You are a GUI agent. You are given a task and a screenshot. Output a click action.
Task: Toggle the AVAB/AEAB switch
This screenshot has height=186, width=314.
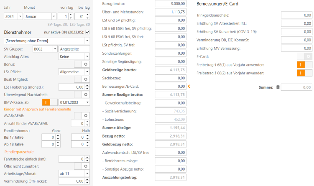pos(82,115)
